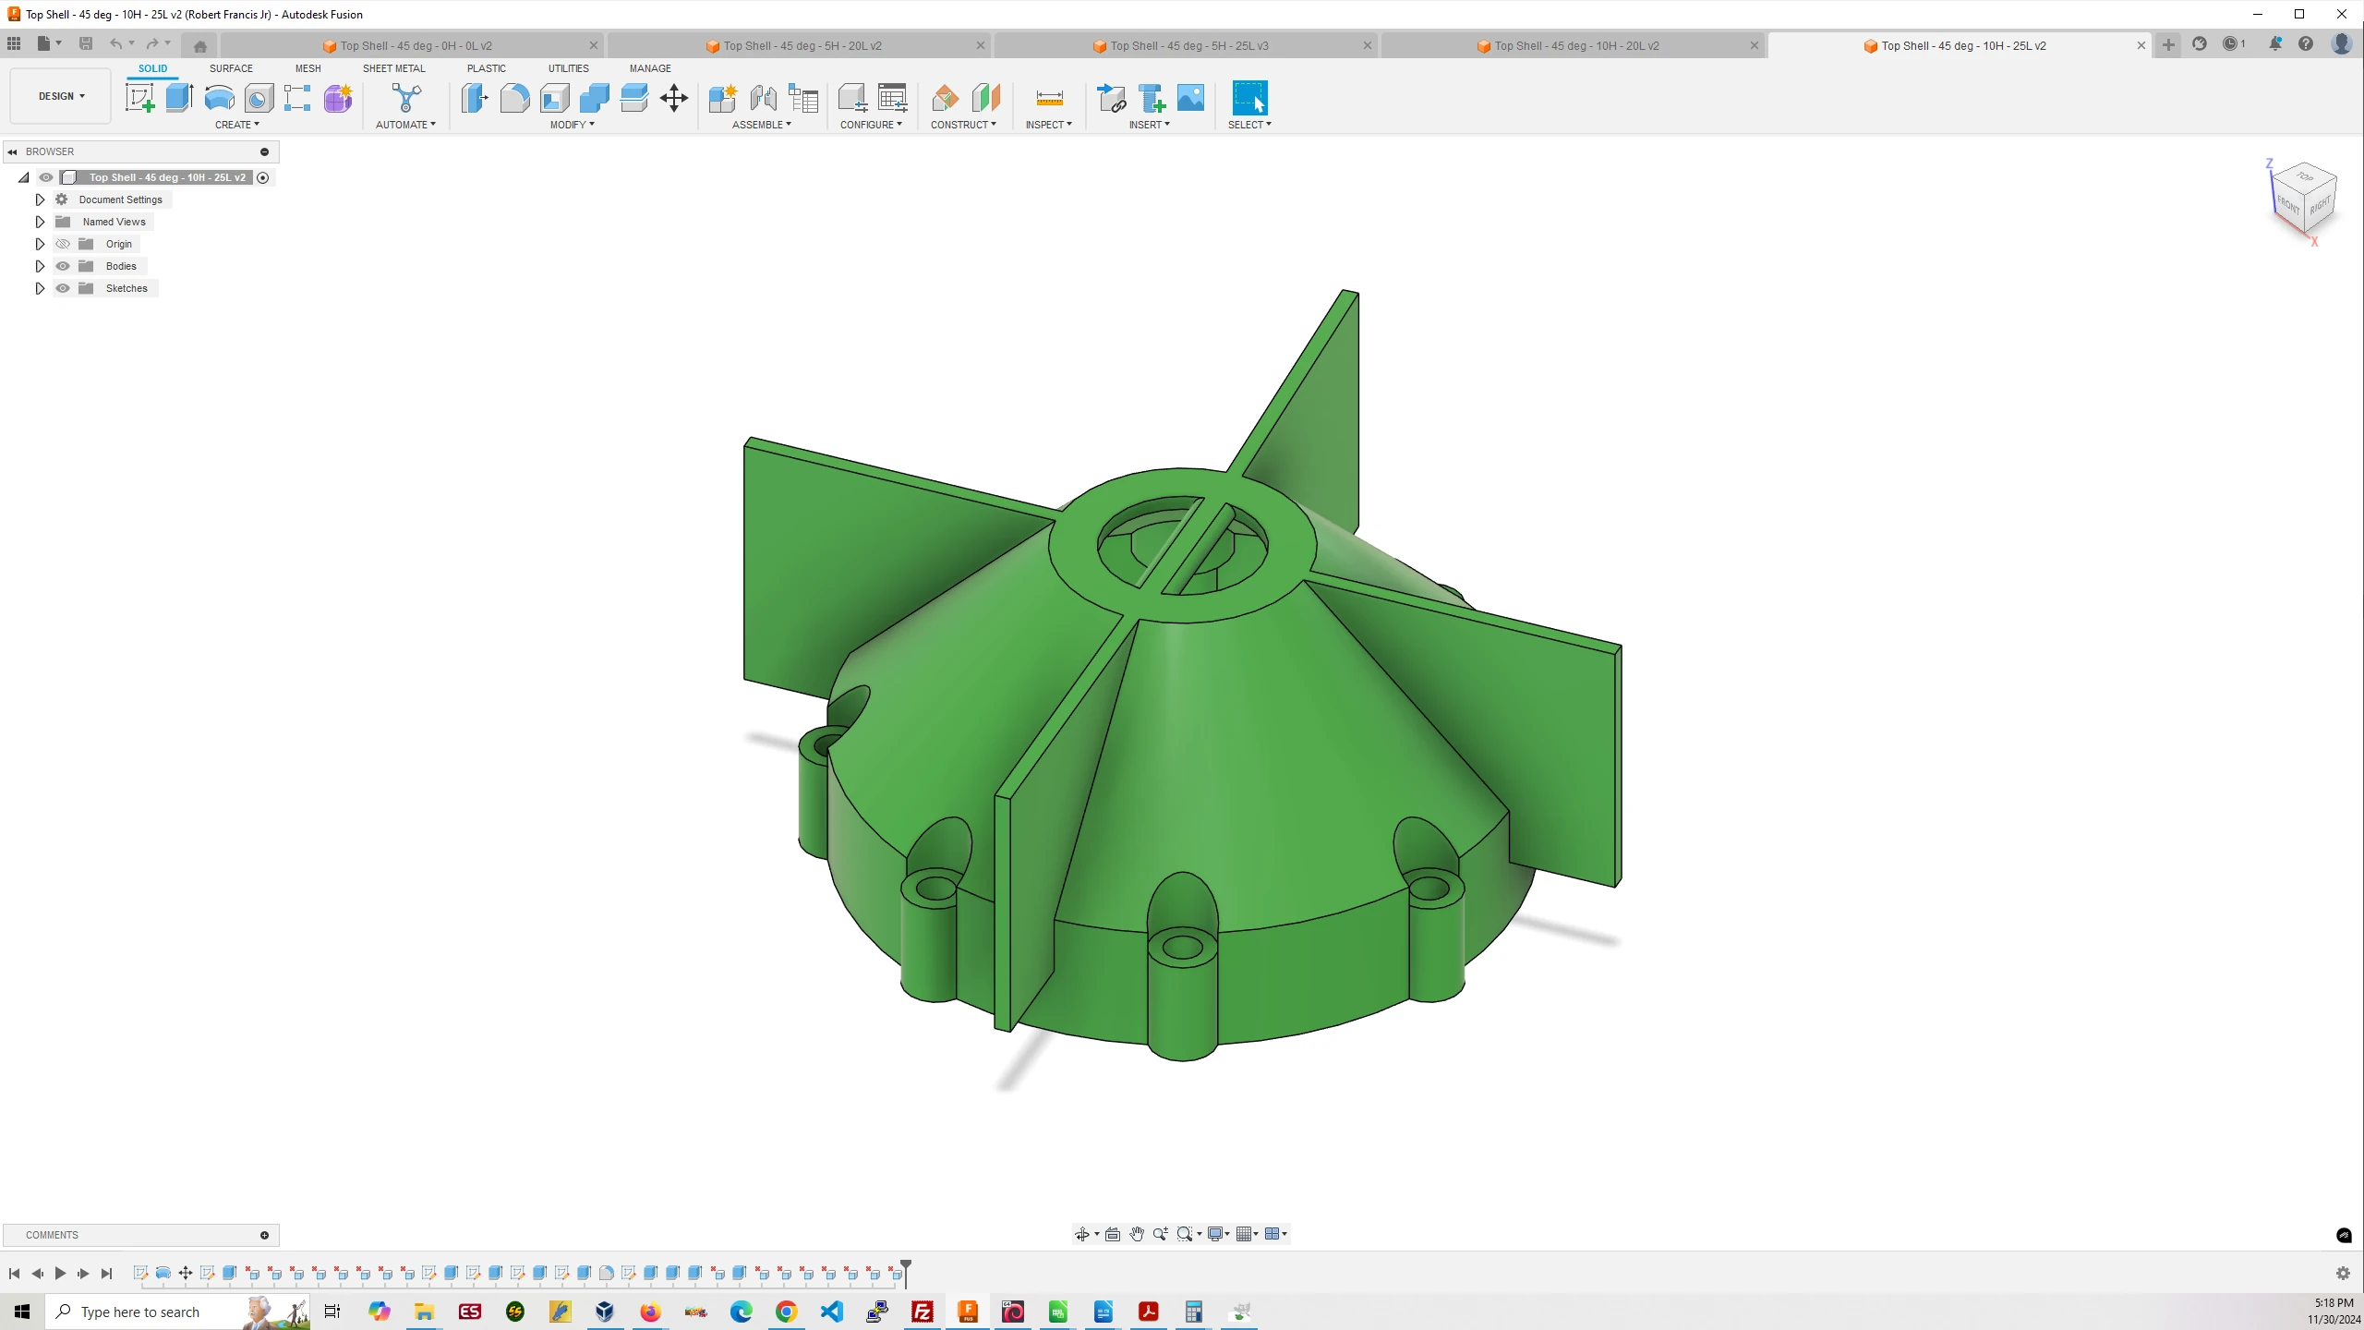Screen dimensions: 2364x1330
Task: Select the Move/Copy arrows tool
Action: [674, 98]
